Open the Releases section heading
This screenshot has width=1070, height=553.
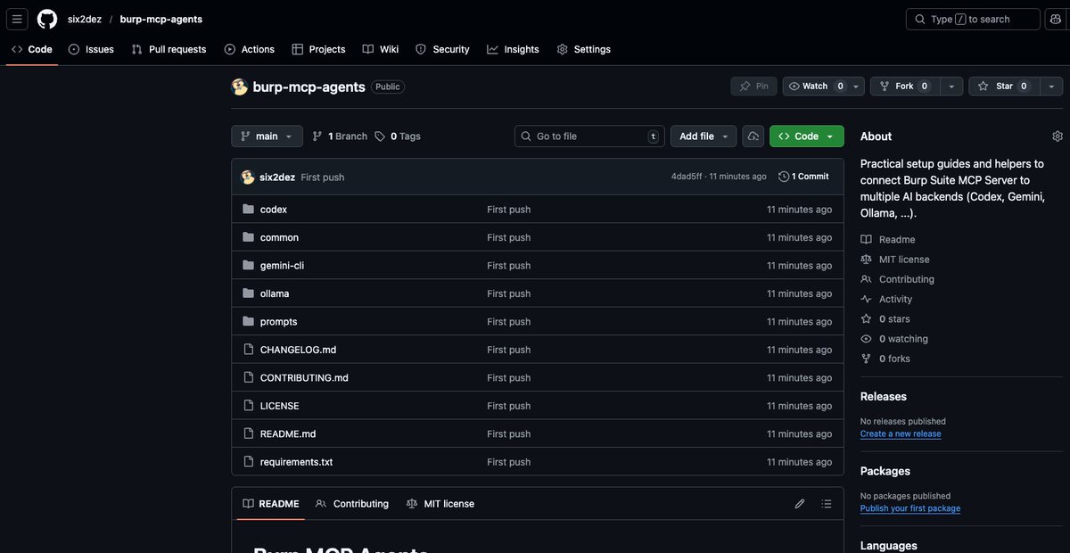[x=884, y=396]
